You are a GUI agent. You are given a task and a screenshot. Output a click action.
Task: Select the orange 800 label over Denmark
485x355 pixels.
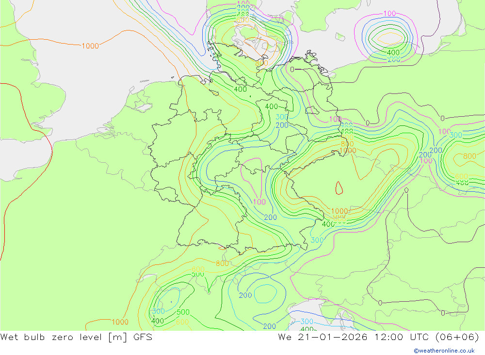(262, 63)
